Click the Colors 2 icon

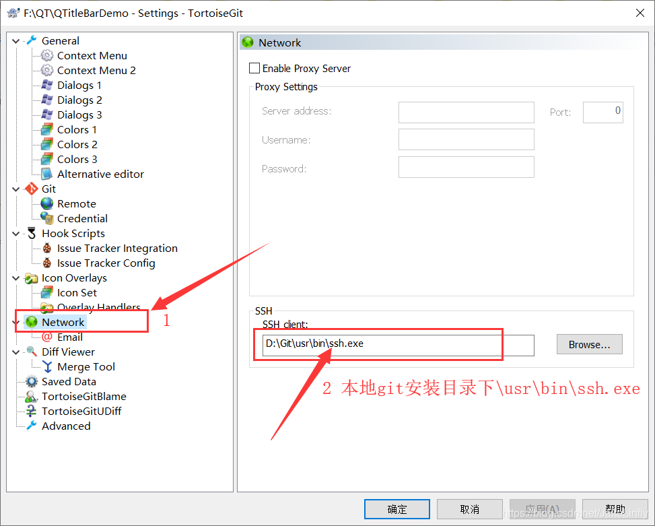[47, 144]
